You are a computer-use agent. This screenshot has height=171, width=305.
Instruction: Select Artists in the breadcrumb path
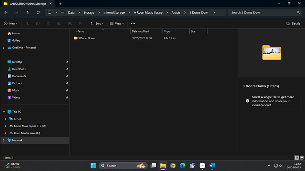coord(176,12)
